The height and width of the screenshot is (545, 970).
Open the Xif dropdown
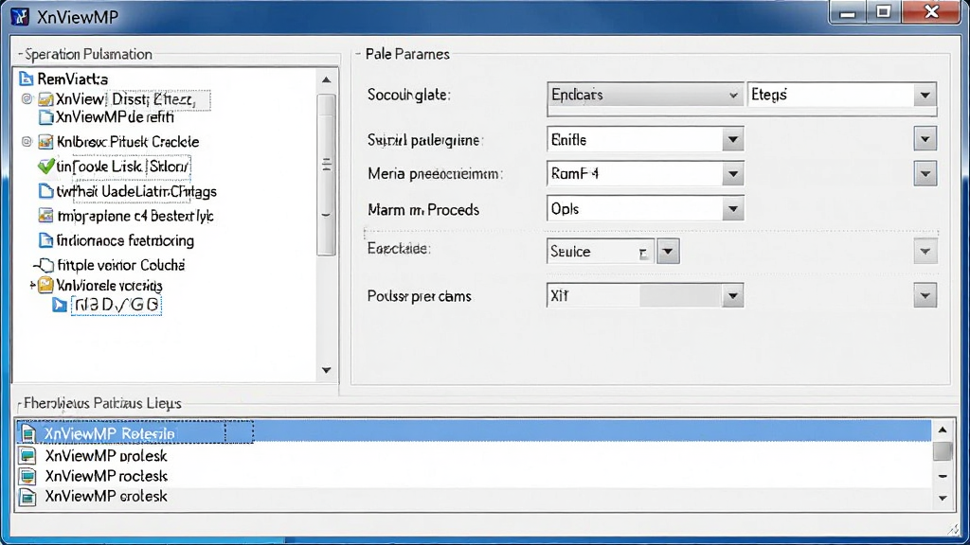click(x=732, y=296)
